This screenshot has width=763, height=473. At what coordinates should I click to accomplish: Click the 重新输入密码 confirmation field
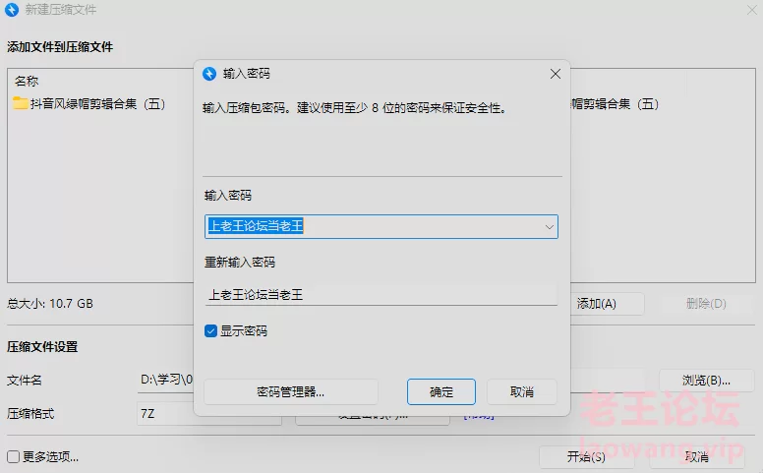(x=381, y=295)
